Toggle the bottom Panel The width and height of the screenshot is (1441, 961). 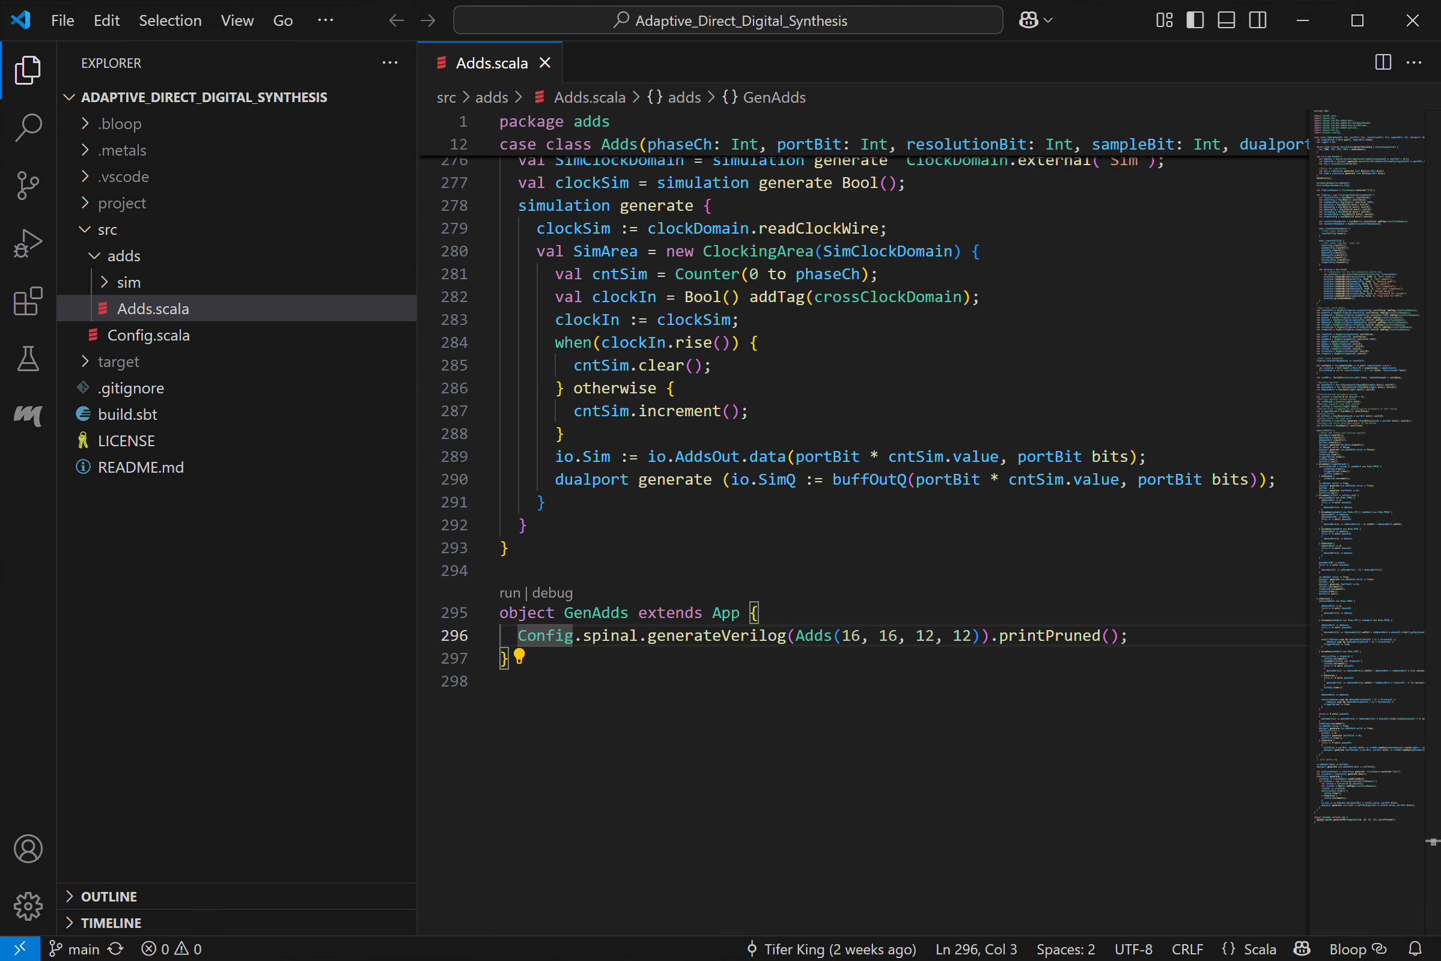[x=1226, y=20]
